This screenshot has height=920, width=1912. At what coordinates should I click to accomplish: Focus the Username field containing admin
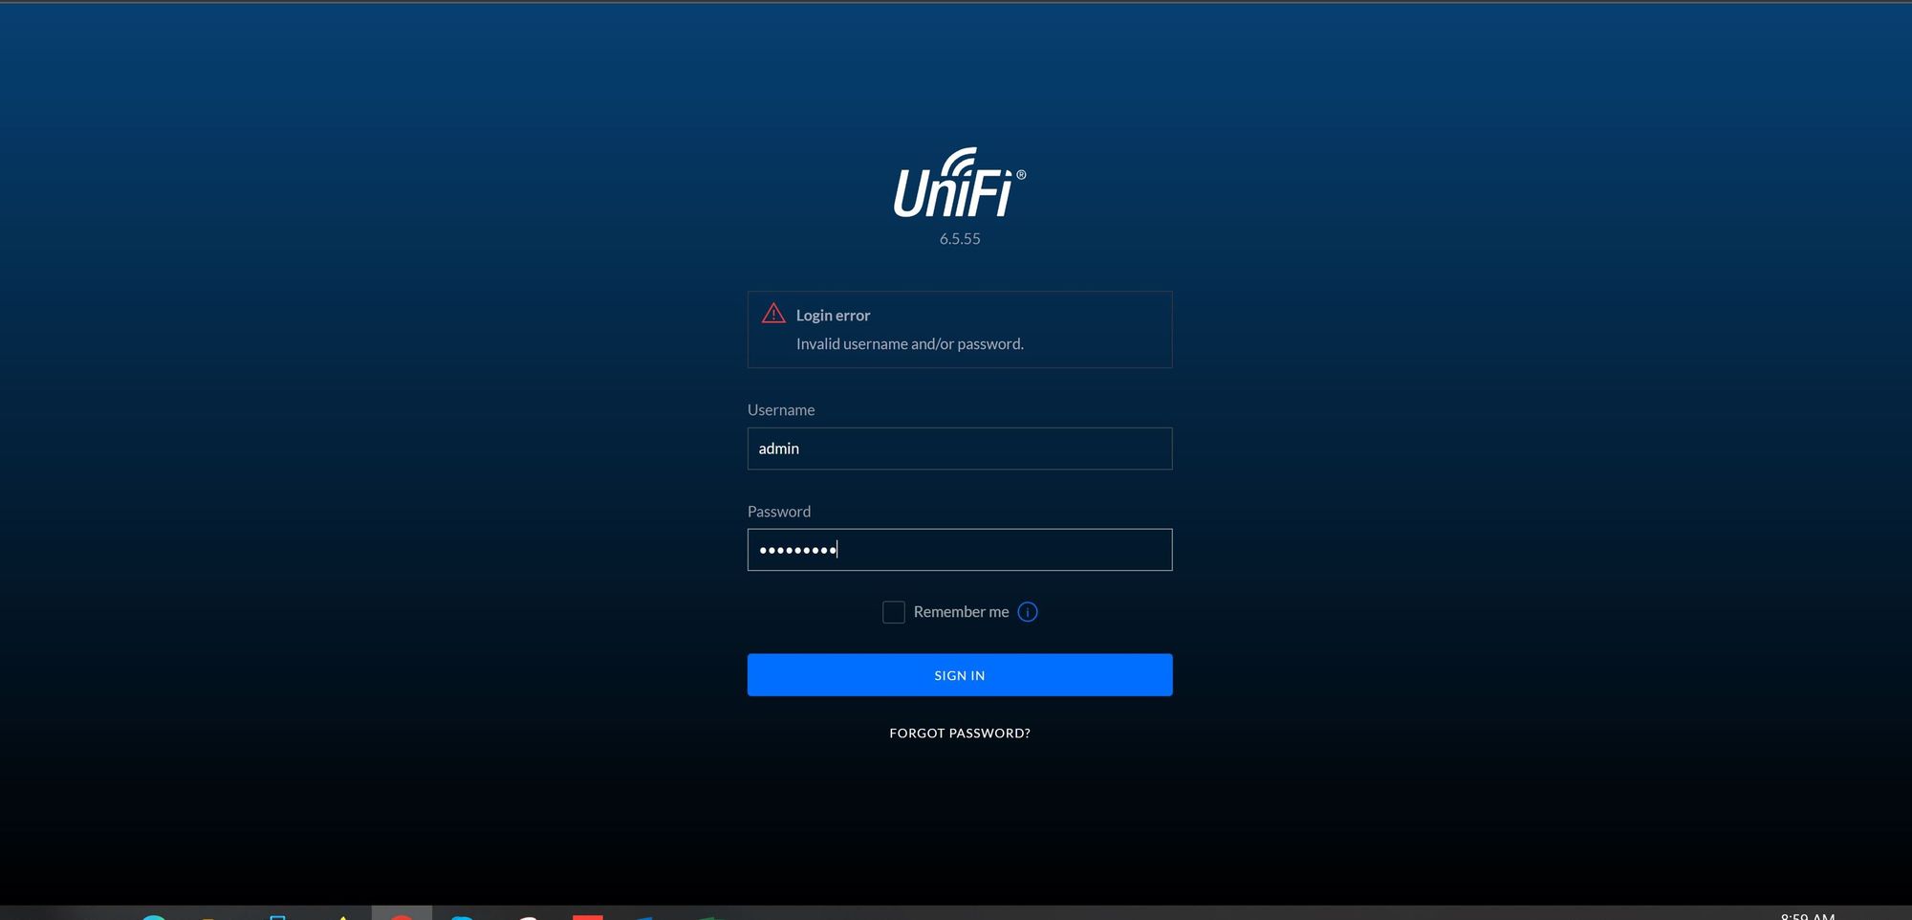(x=960, y=449)
